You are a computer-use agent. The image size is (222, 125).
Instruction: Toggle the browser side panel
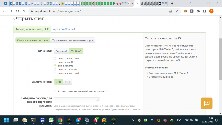click(205, 11)
